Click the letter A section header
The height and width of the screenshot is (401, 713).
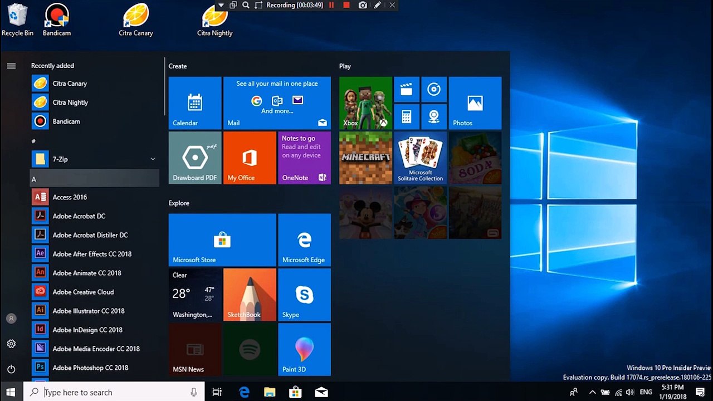95,179
